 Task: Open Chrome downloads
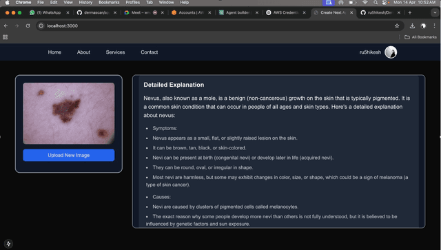[x=412, y=26]
